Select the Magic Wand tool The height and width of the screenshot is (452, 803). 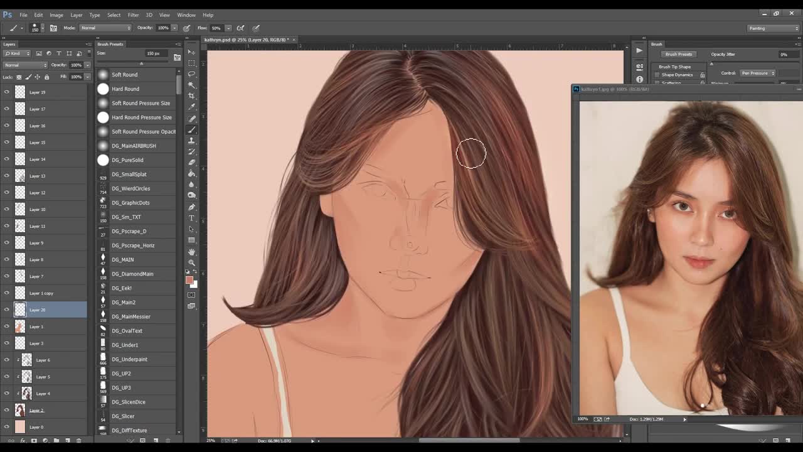pos(192,85)
